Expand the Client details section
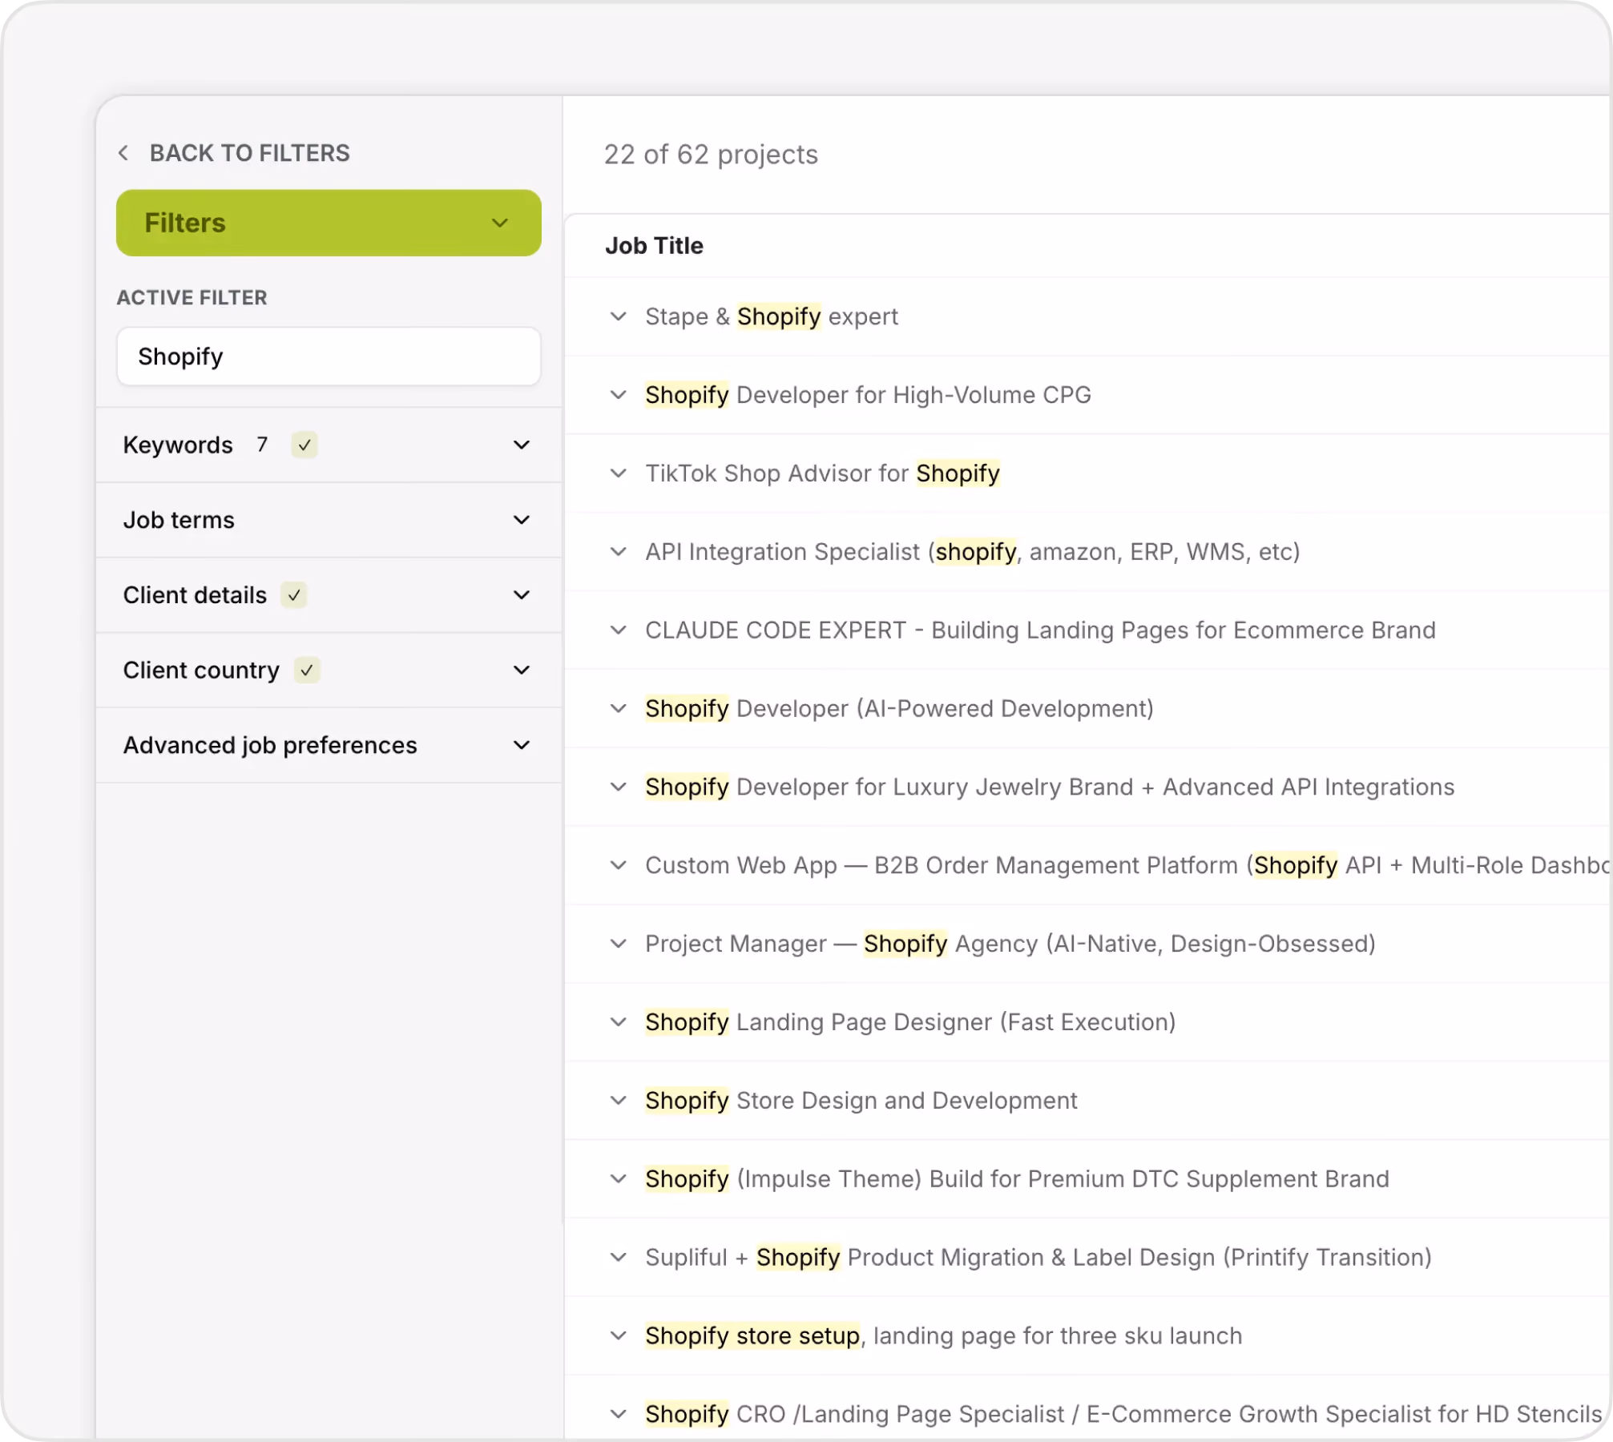Viewport: 1613px width, 1442px height. coord(329,595)
